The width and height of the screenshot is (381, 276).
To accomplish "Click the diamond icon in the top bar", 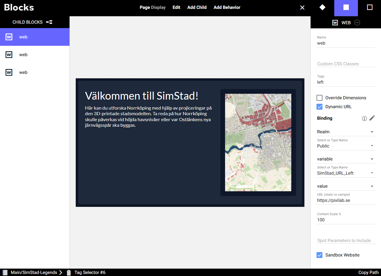I will (x=322, y=7).
